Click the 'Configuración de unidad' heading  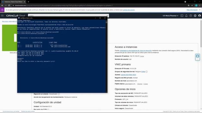tap(47, 102)
